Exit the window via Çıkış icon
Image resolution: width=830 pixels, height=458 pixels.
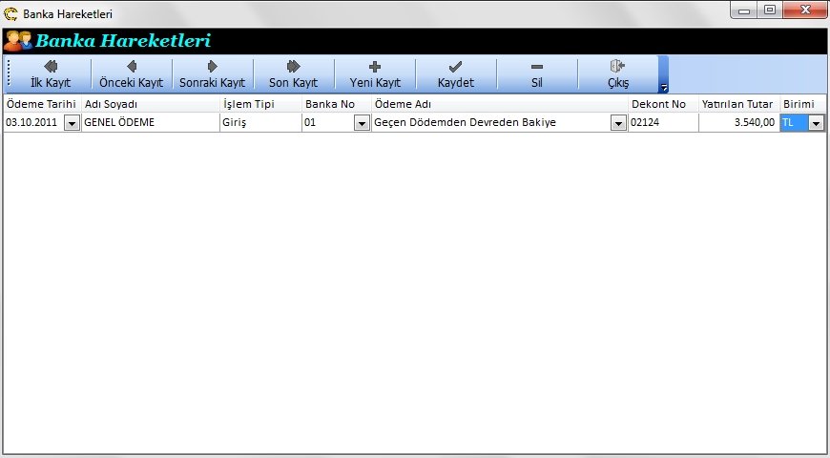click(x=617, y=73)
